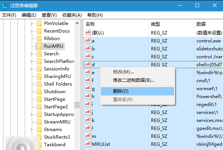Choose 删除(D) in the context menu
Viewport: 223px width, 150px height.
pyautogui.click(x=137, y=91)
